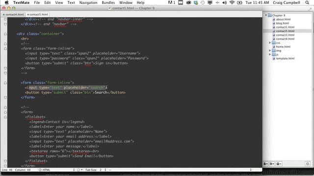
Task: Open home.html in project drawer
Action: pos(283,47)
